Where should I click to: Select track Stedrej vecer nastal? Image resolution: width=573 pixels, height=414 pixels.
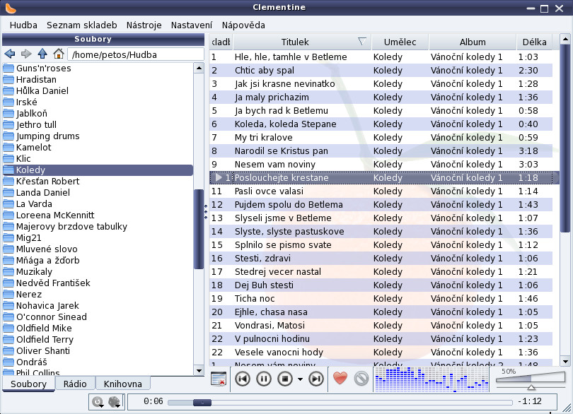(x=381, y=271)
